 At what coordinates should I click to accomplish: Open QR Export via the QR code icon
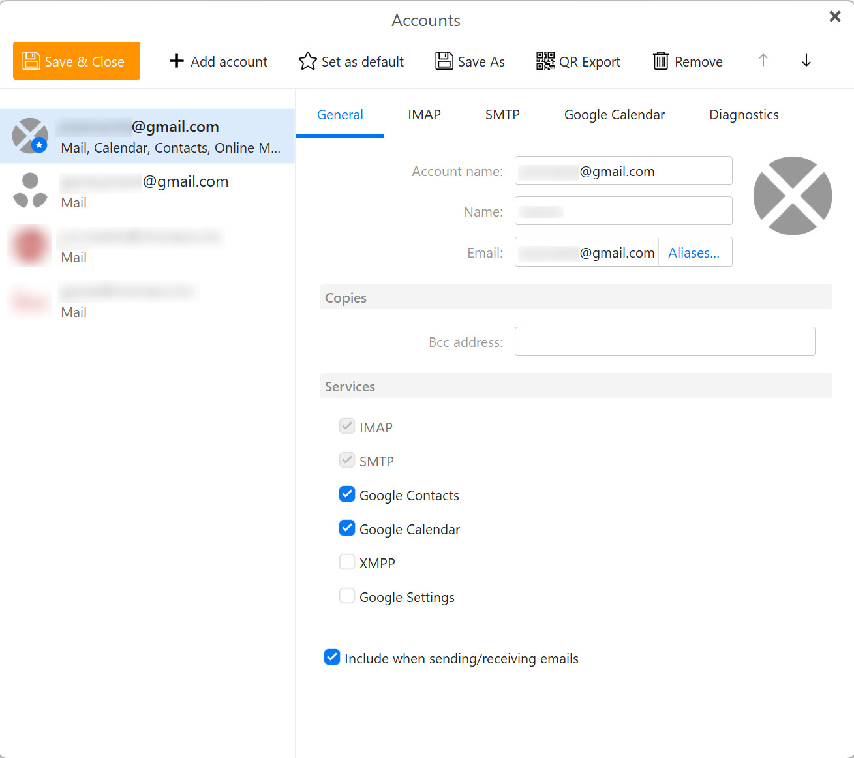545,61
